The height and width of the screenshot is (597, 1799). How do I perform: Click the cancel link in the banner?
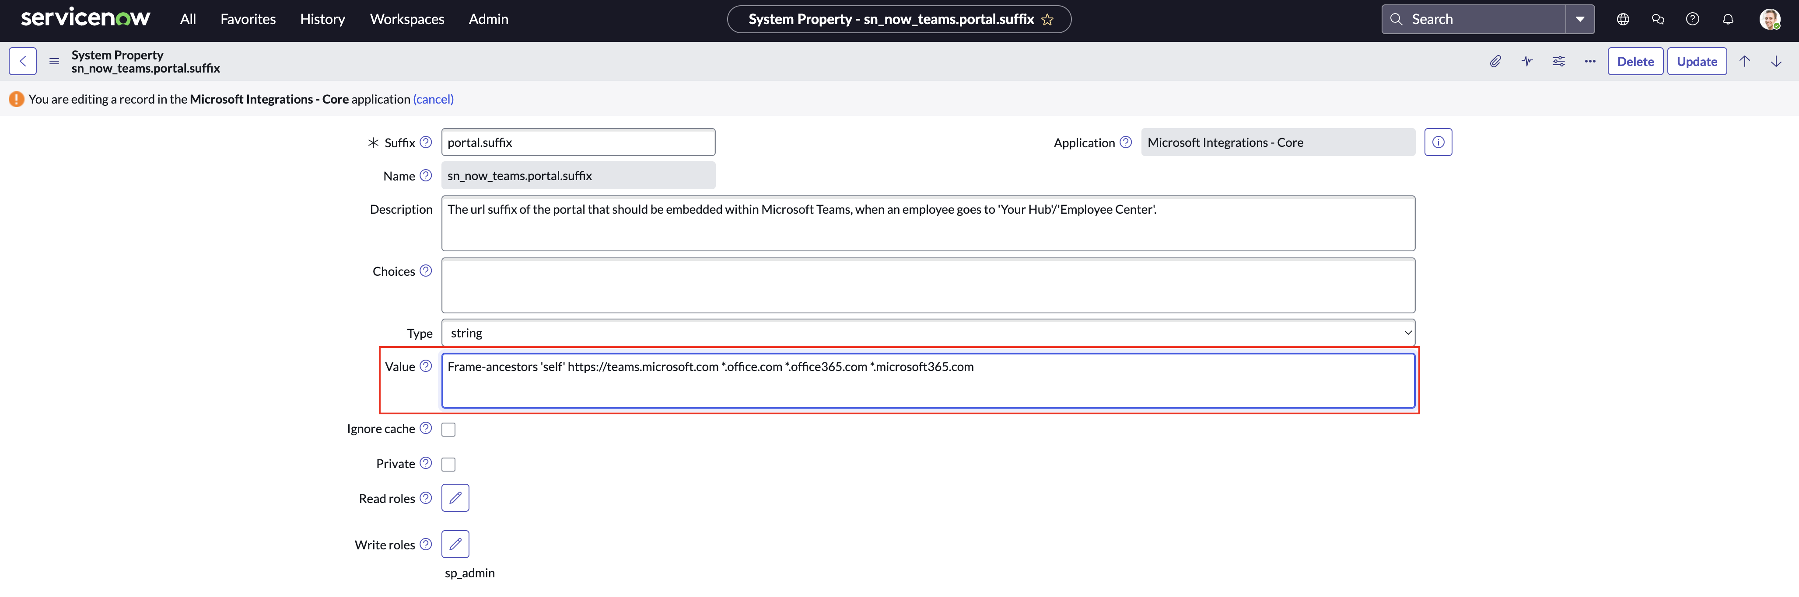point(434,99)
